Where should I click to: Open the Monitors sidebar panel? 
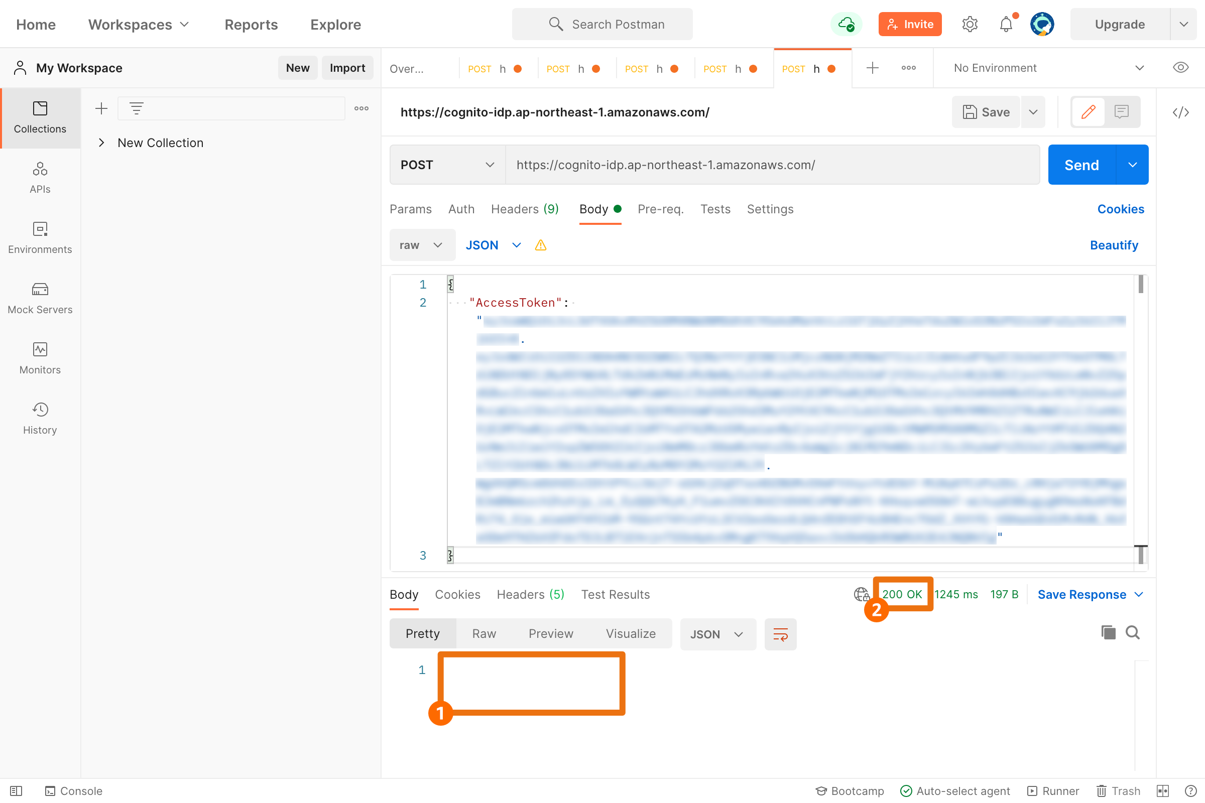pos(40,358)
